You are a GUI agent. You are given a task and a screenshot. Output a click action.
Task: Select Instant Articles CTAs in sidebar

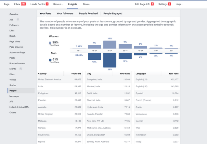click(x=19, y=107)
